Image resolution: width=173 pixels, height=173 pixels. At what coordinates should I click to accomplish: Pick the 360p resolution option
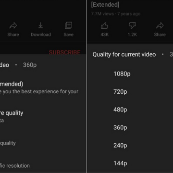coord(120,127)
